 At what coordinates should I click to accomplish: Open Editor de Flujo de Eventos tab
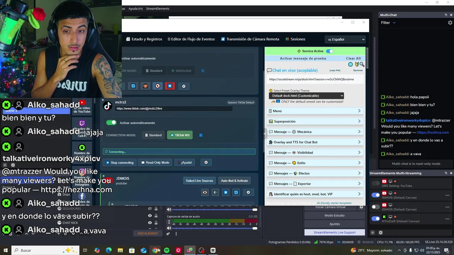point(191,39)
